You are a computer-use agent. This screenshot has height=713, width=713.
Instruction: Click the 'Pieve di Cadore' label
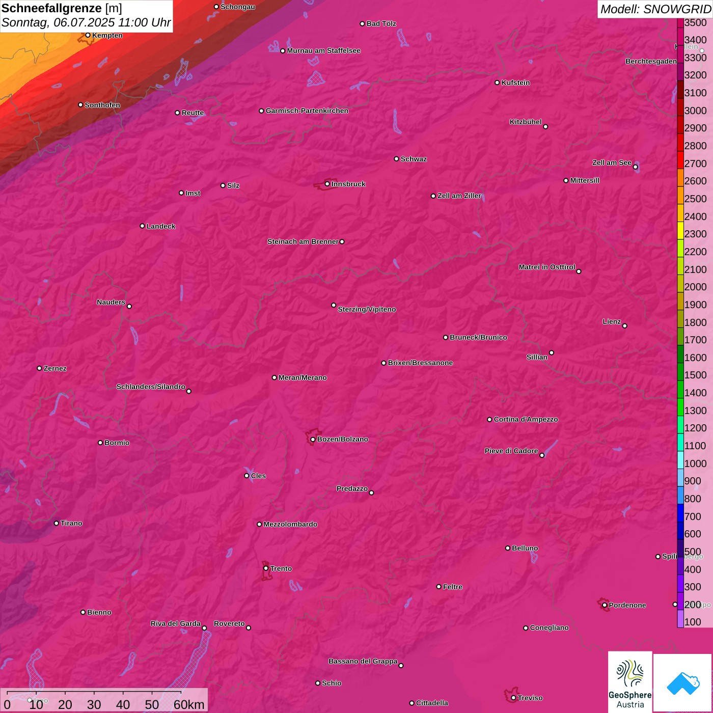click(511, 451)
